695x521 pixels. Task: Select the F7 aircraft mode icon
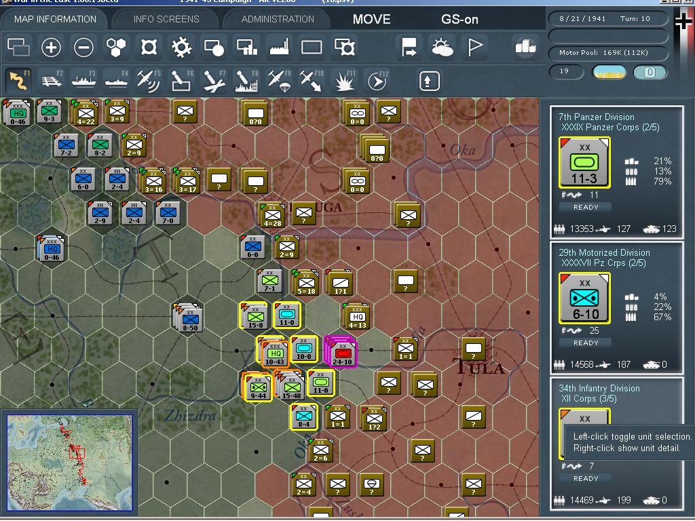point(214,81)
